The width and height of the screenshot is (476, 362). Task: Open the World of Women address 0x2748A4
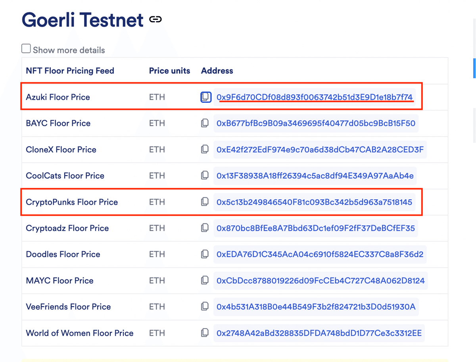pos(319,333)
